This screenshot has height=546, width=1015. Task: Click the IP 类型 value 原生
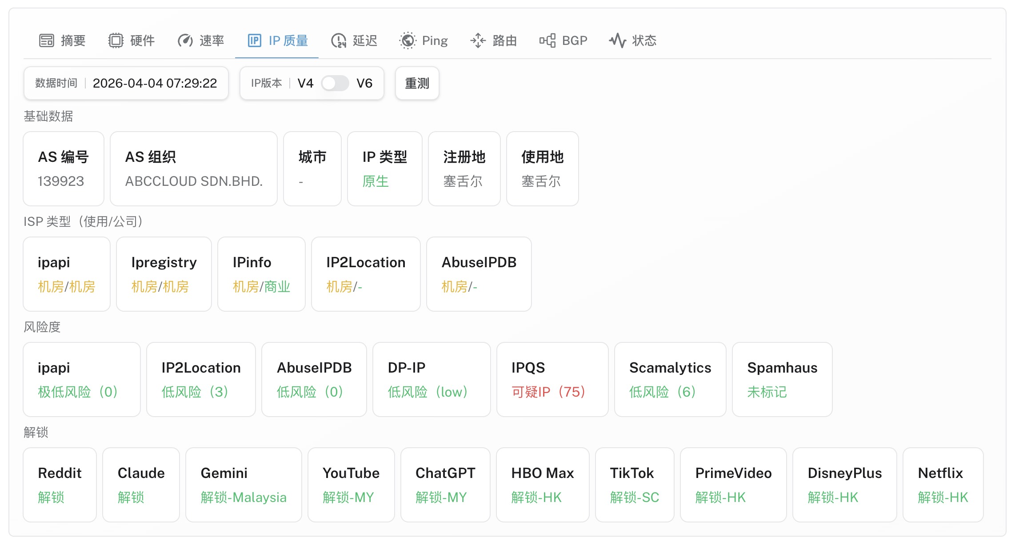tap(376, 181)
